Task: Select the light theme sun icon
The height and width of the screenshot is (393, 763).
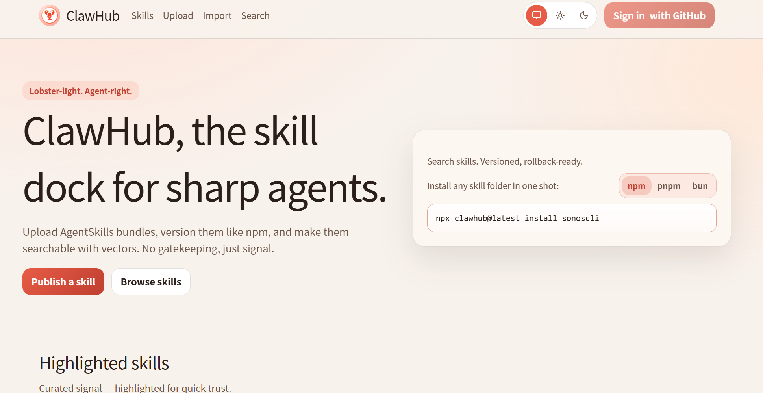Action: point(560,16)
